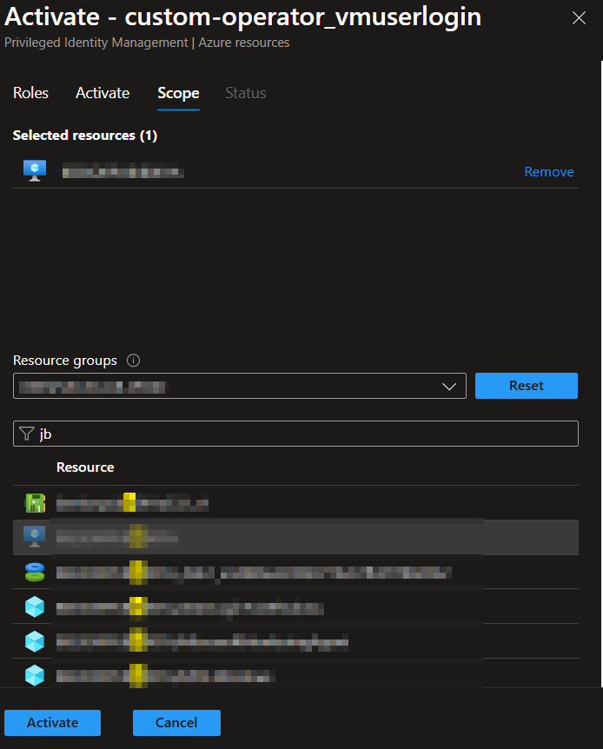Switch to the Activate tab

click(x=103, y=93)
